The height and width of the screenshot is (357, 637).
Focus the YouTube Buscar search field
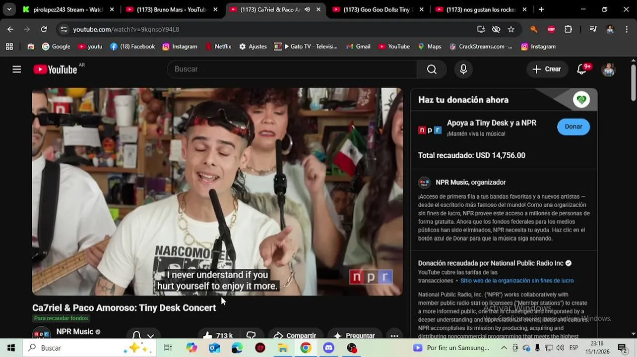click(293, 69)
